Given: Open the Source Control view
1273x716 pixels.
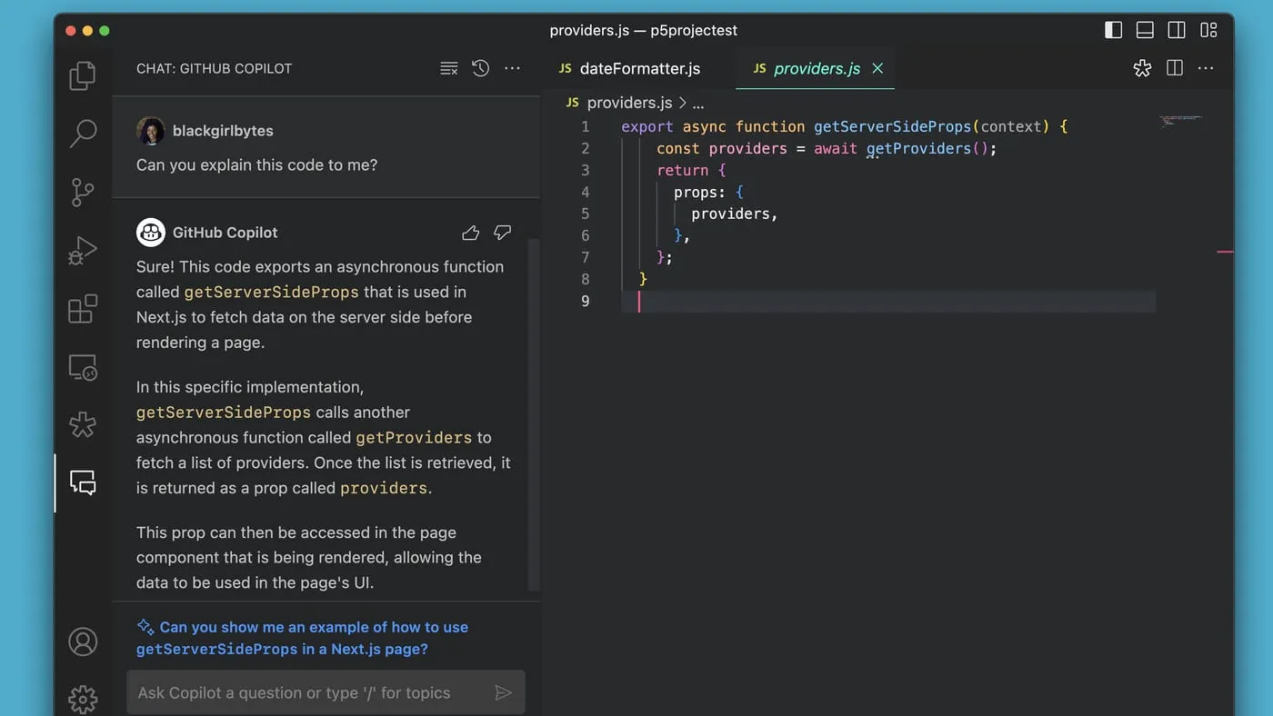Looking at the screenshot, I should coord(83,192).
